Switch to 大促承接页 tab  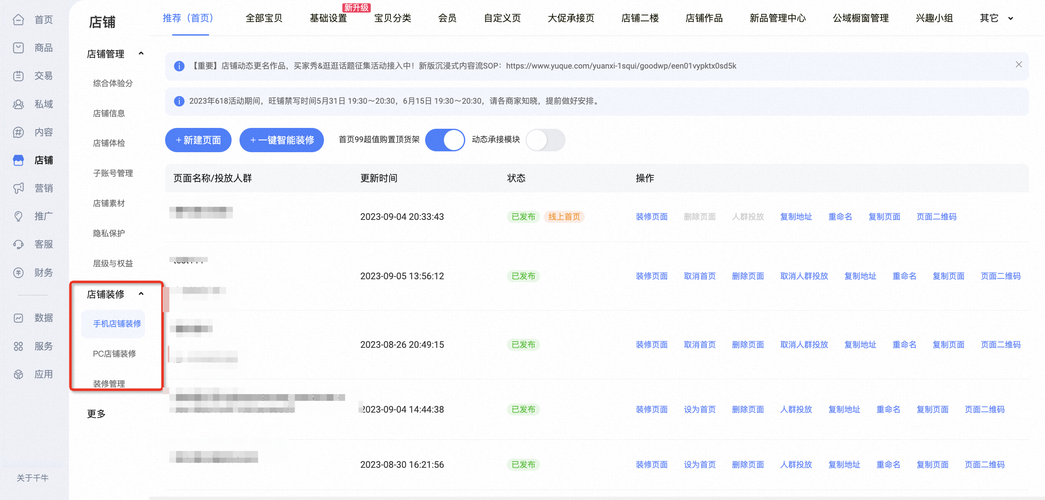(x=571, y=18)
